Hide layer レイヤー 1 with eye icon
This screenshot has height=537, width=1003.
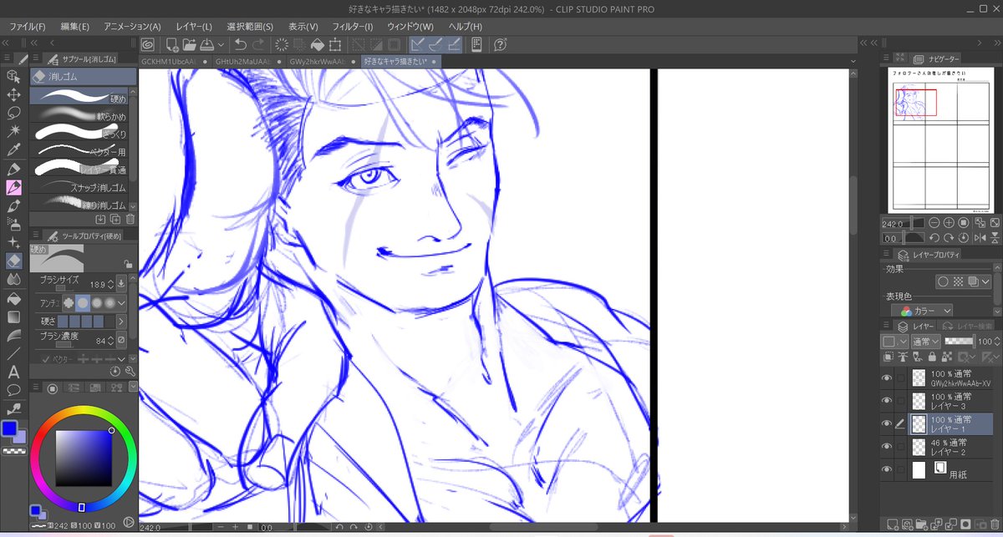(887, 423)
